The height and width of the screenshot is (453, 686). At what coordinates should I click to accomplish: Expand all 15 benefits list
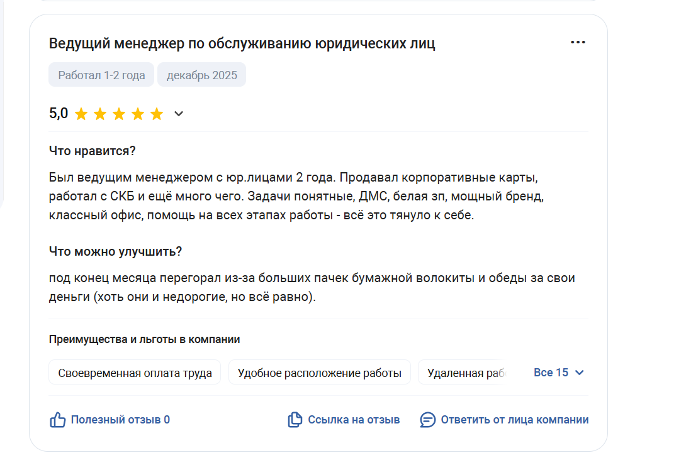(551, 373)
